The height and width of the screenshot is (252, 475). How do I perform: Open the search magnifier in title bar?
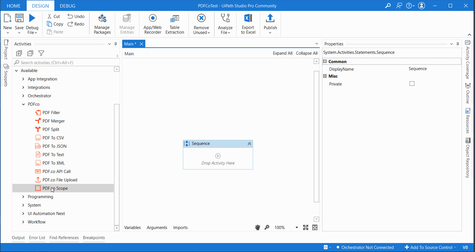[x=388, y=6]
